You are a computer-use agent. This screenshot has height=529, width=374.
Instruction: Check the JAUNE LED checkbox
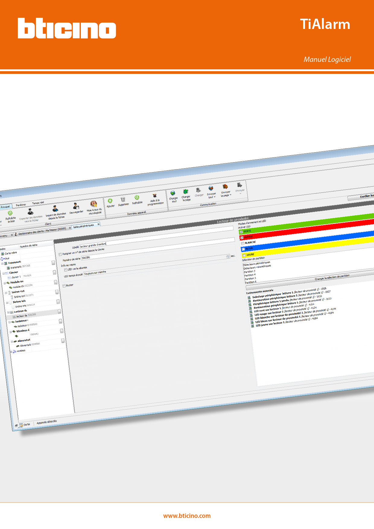tap(244, 255)
